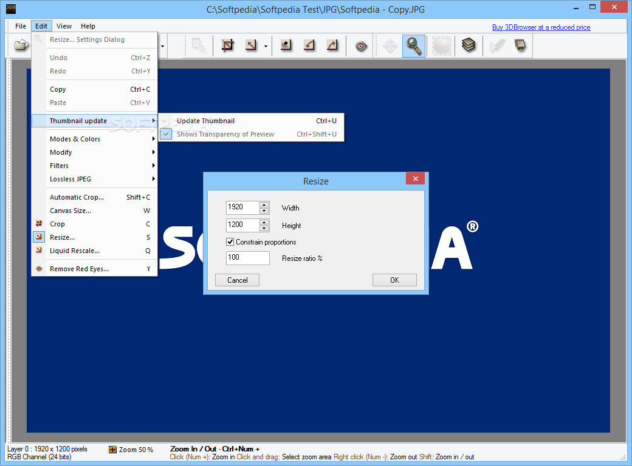The width and height of the screenshot is (632, 466).
Task: Open the Resize tool dropdown arrow
Action: point(266,46)
